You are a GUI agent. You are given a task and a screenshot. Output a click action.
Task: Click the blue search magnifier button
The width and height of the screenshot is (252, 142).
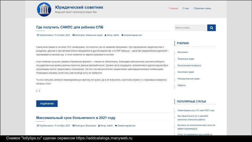point(211,28)
